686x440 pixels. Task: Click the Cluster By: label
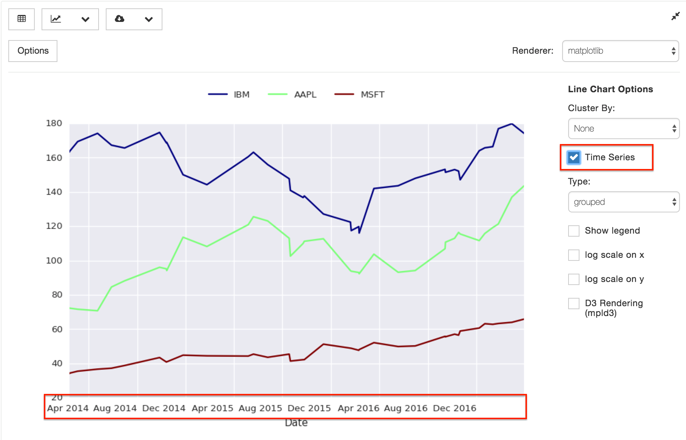(x=591, y=108)
